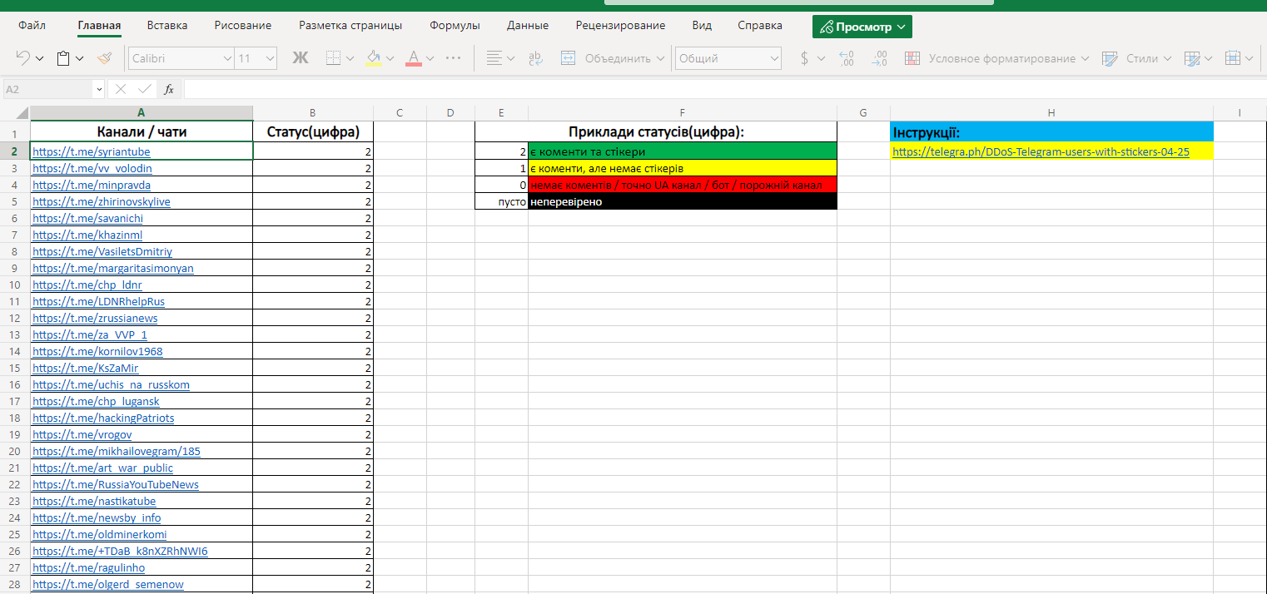The height and width of the screenshot is (594, 1267).
Task: Select the 'пусто' cell
Action: click(x=501, y=201)
